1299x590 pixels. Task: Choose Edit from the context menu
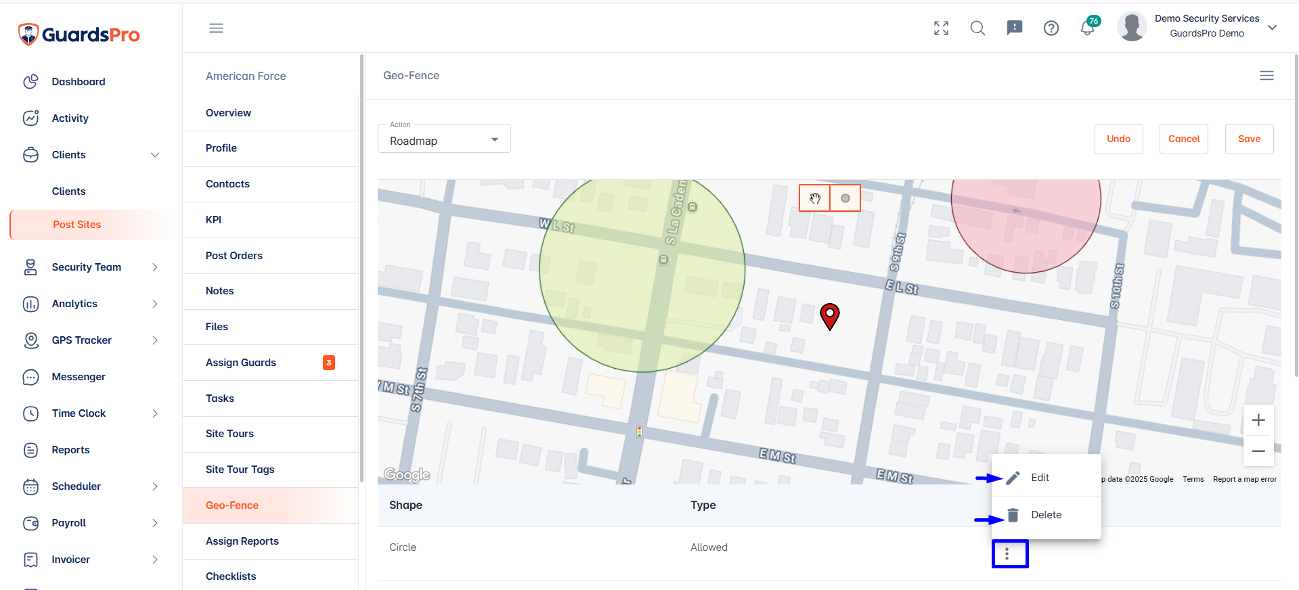point(1047,478)
